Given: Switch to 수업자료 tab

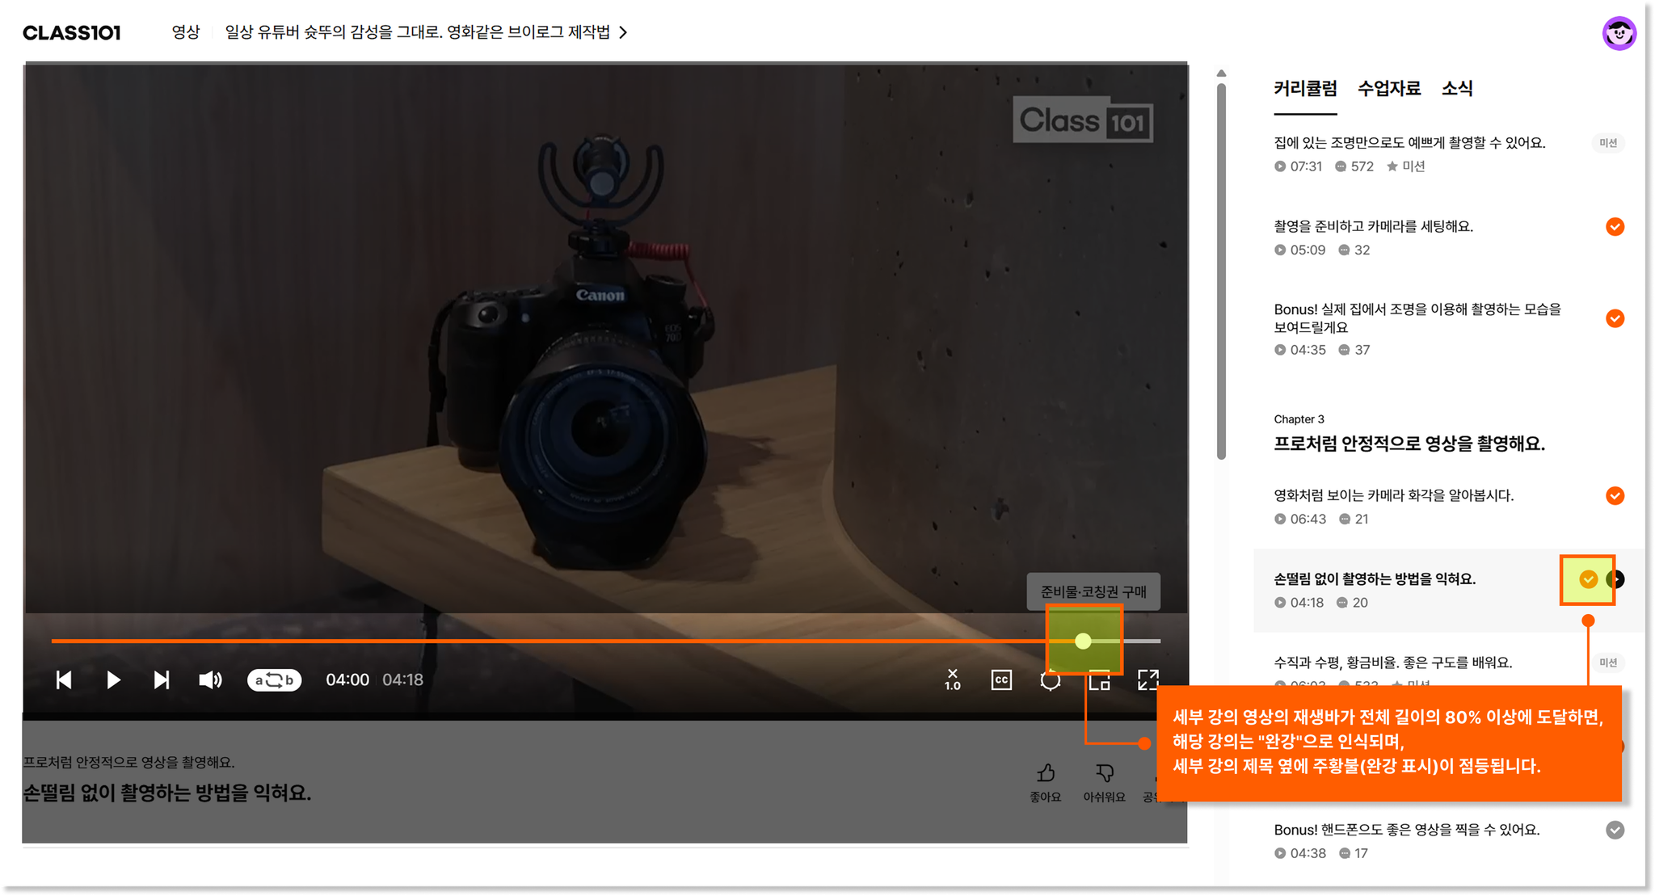Looking at the screenshot, I should click(x=1389, y=89).
